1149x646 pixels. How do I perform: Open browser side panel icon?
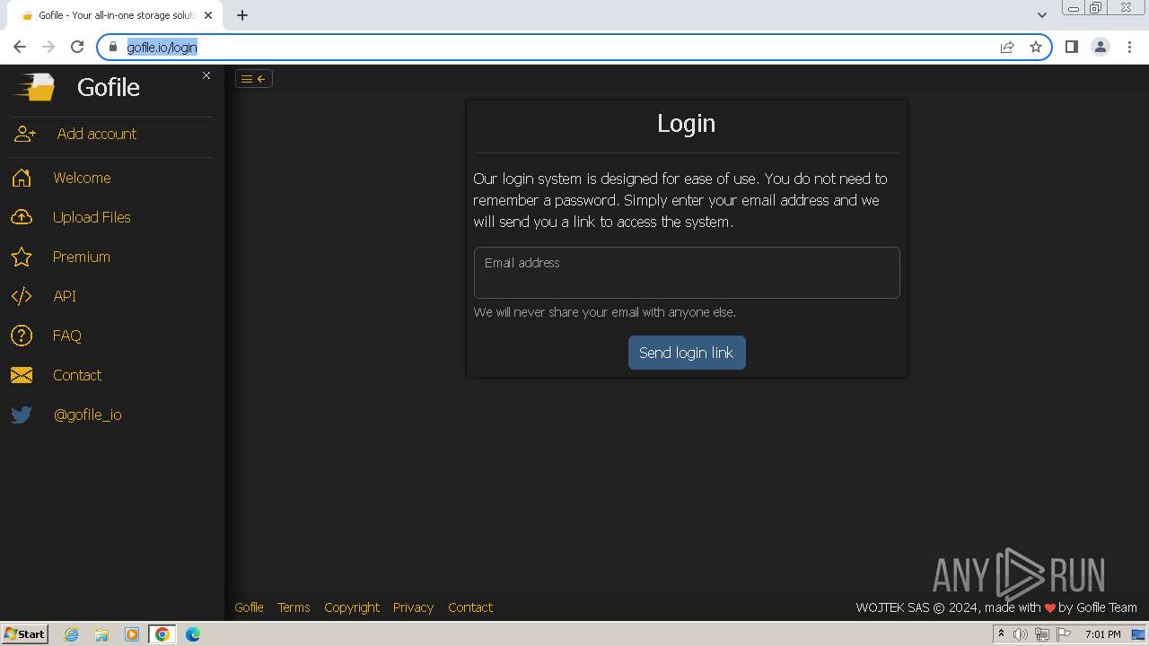click(1072, 47)
